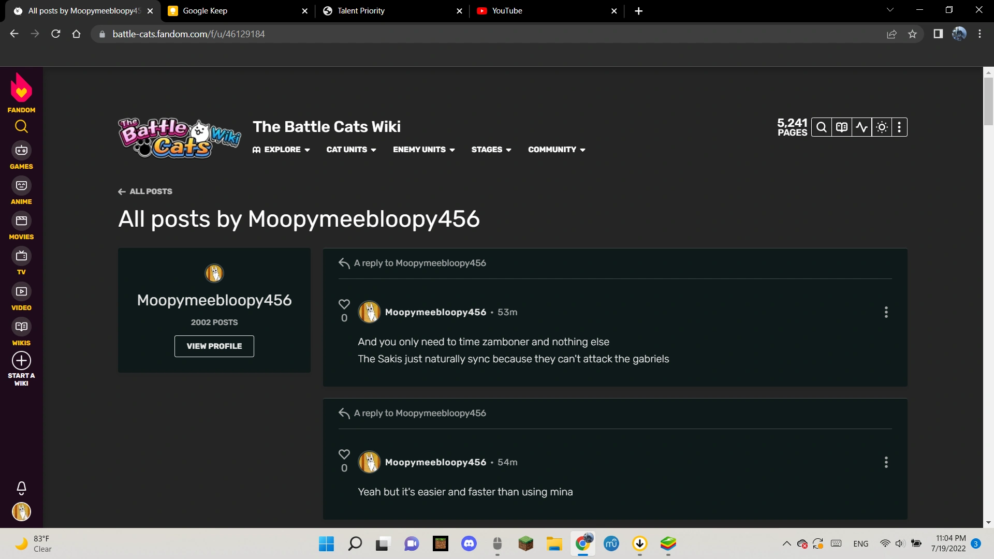Image resolution: width=994 pixels, height=559 pixels.
Task: Click the page vertical scrollbar thumb
Action: (x=988, y=101)
